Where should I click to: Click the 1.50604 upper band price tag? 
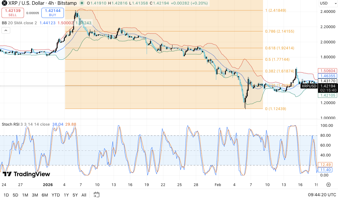pyautogui.click(x=327, y=71)
